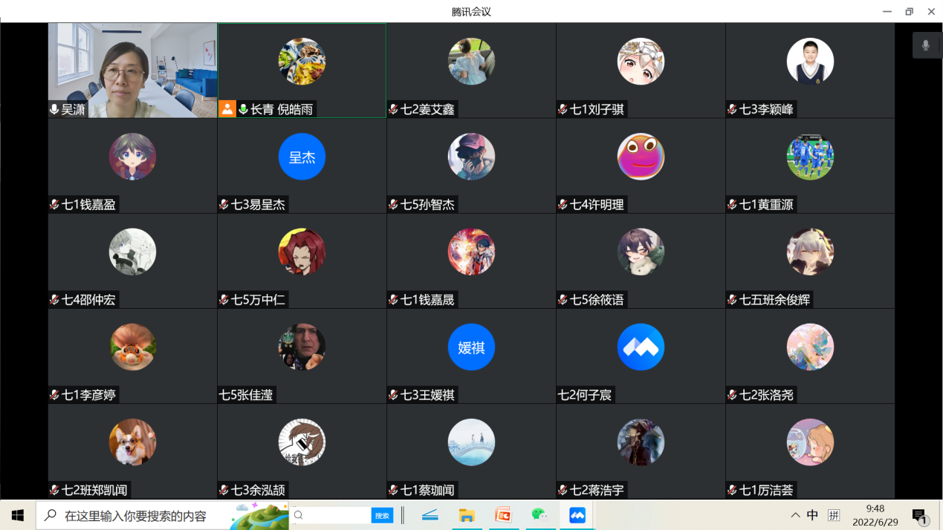Image resolution: width=943 pixels, height=530 pixels.
Task: Click the muted mic icon beside 七4许明理
Action: (x=563, y=204)
